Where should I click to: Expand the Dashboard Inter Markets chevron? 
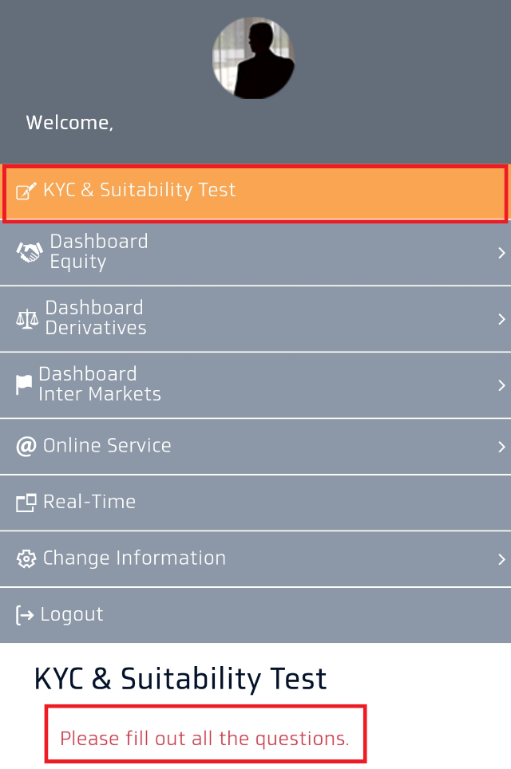point(501,385)
